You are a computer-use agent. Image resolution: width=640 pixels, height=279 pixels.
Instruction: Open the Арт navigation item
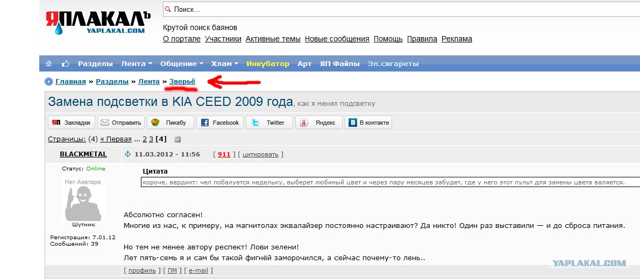(304, 63)
